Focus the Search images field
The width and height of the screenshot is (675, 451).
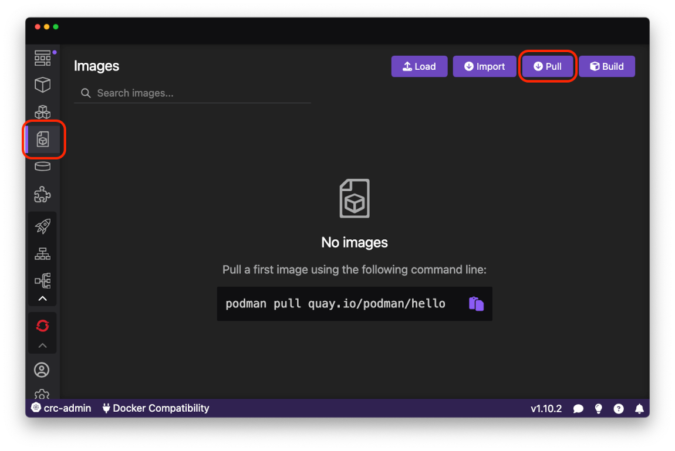(193, 93)
